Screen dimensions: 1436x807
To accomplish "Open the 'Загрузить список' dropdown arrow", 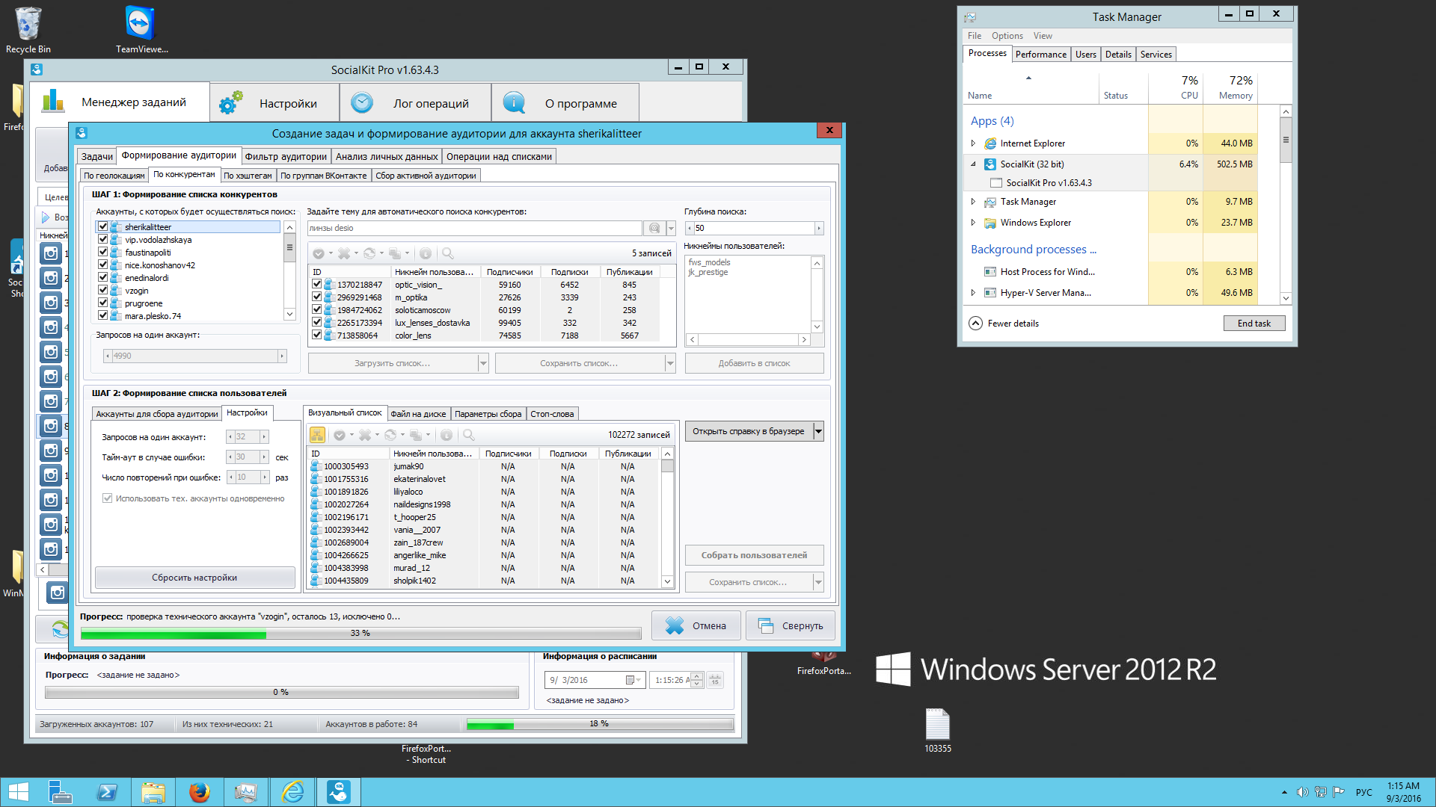I will (483, 363).
